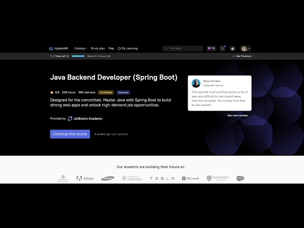Screen dimensions: 304x228
Task: Click the Get Premium link
Action: coord(242,56)
